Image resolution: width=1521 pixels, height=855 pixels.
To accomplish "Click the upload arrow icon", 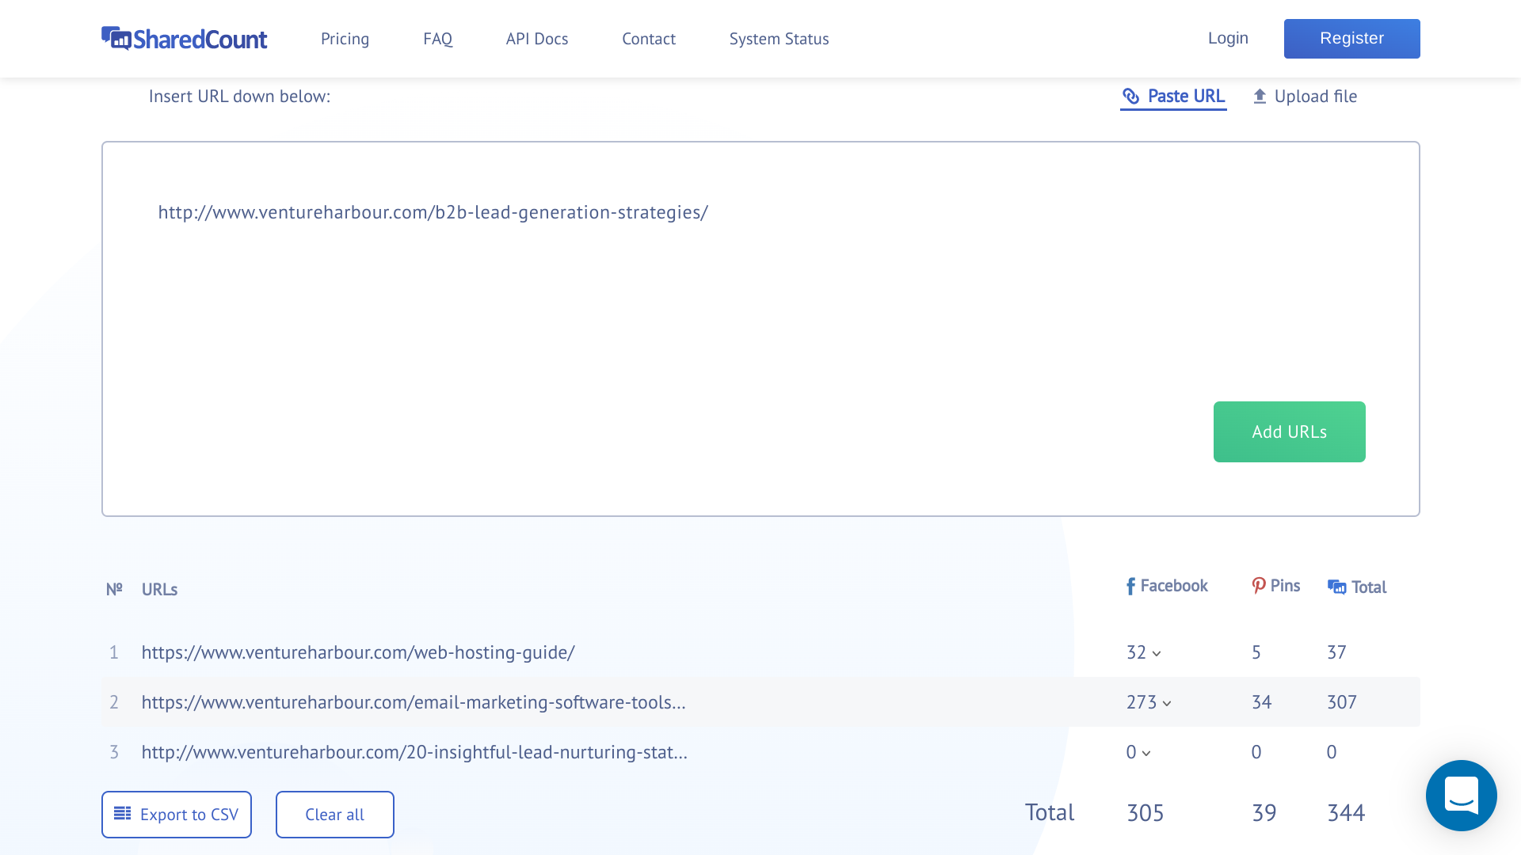I will pyautogui.click(x=1260, y=97).
